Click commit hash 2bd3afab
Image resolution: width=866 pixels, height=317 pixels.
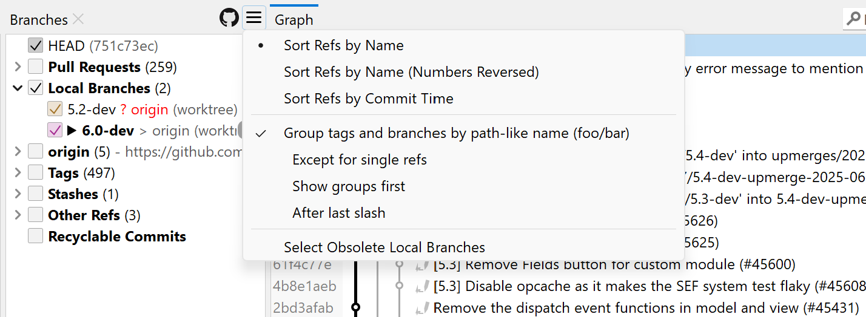(303, 308)
